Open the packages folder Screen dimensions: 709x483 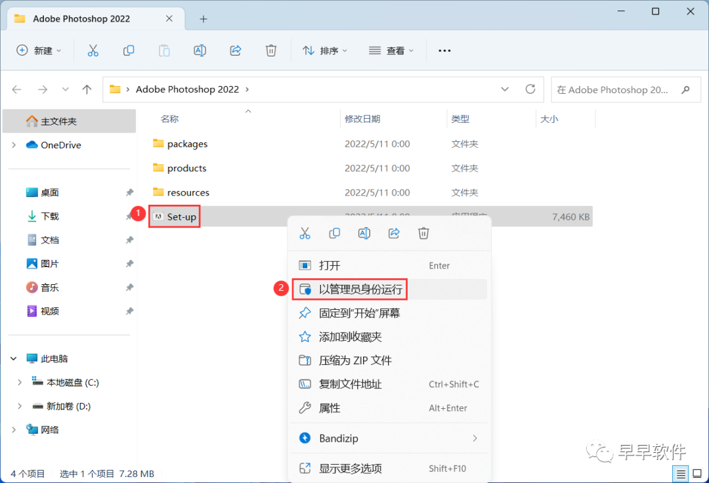187,144
